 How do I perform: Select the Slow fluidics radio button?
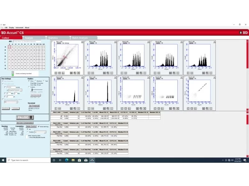tap(29, 81)
